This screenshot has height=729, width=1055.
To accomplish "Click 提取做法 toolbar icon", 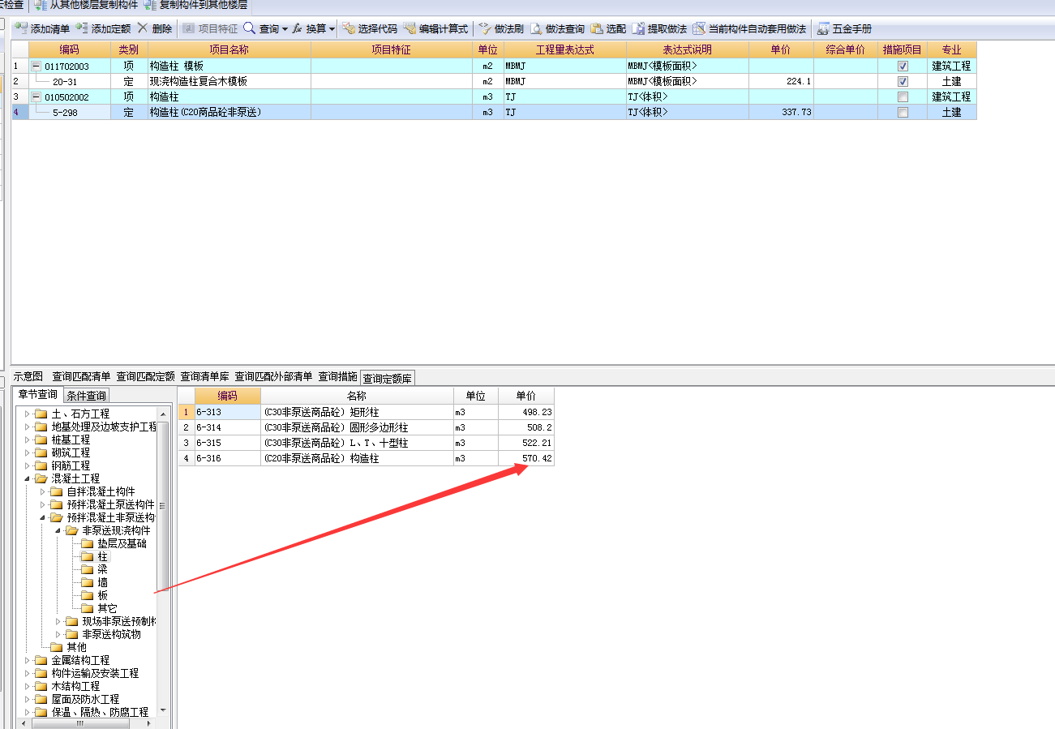I will point(638,28).
